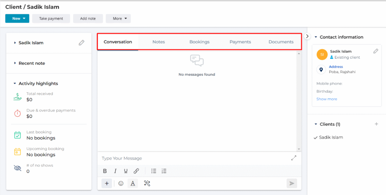Click the Existing client label
386x195 pixels.
point(347,57)
